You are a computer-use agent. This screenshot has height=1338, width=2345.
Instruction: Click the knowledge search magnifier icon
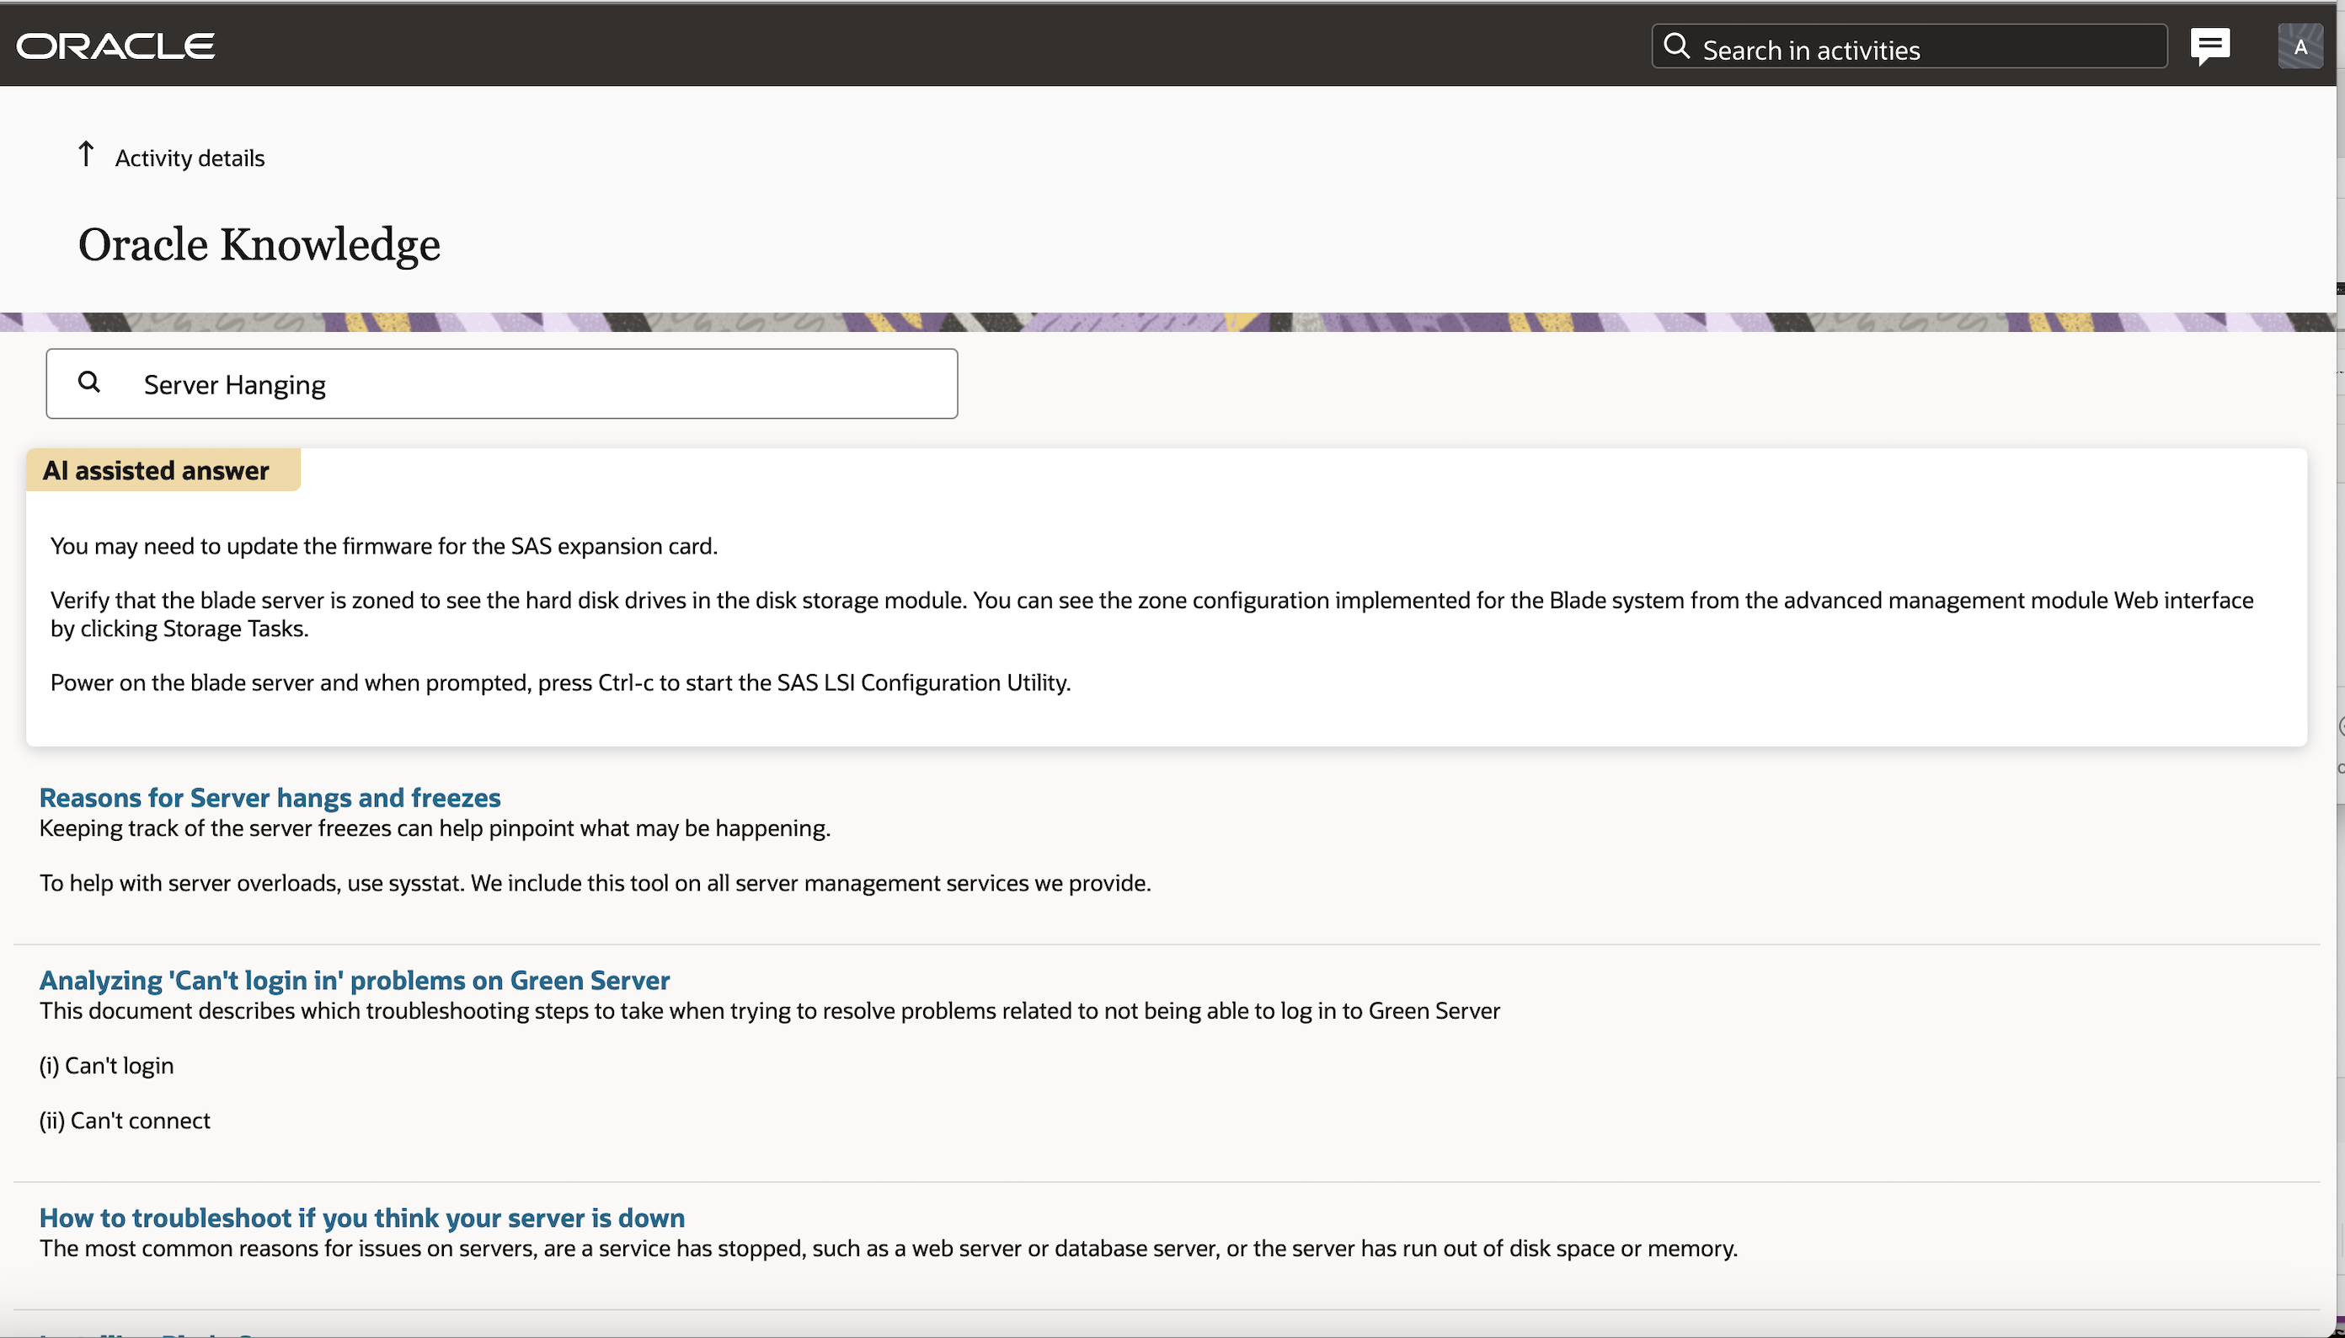[89, 383]
